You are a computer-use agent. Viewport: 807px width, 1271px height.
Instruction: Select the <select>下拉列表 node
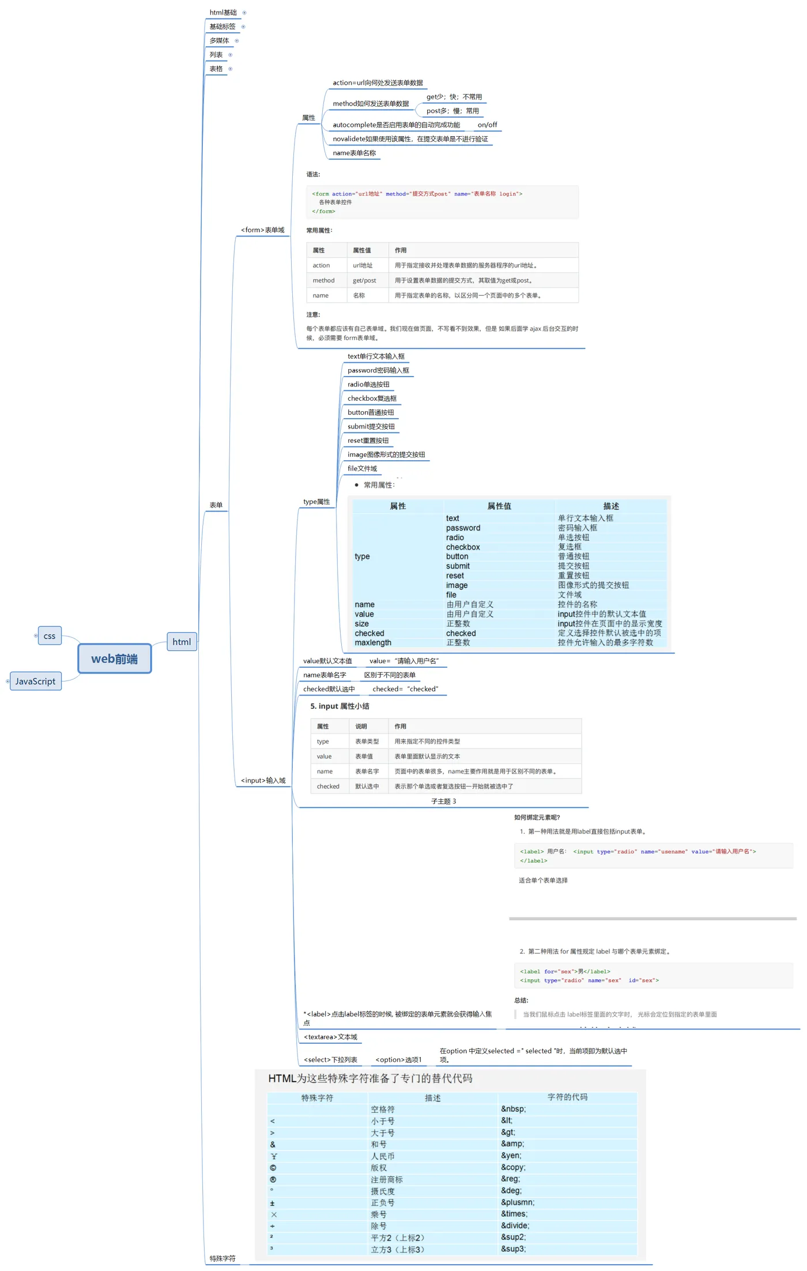(331, 1060)
